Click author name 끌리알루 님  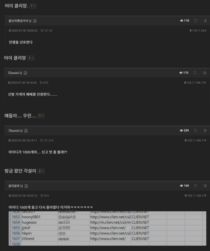[16, 186]
